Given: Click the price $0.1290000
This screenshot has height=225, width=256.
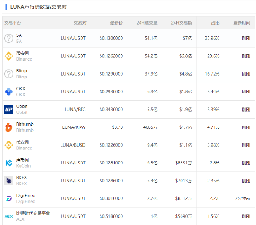Looking at the screenshot, I should [111, 74].
